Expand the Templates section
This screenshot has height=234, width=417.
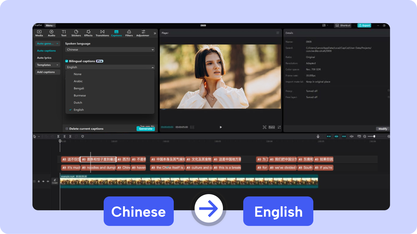pos(48,65)
